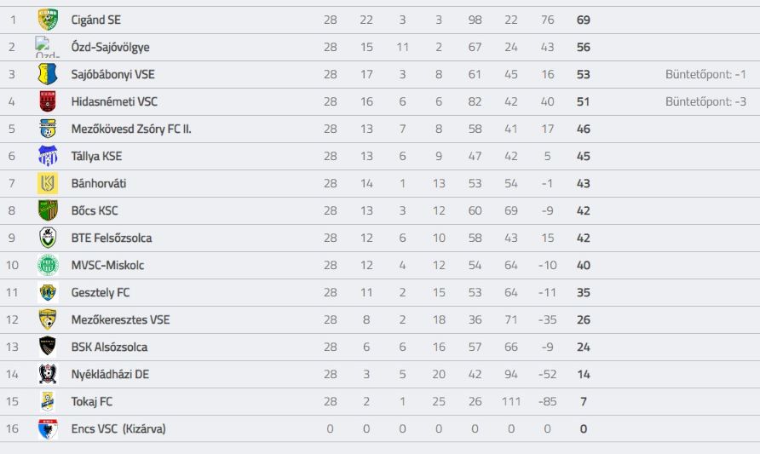The image size is (760, 454).
Task: Click Cigánd SE's 69 points value
Action: pyautogui.click(x=583, y=20)
